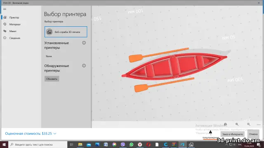Reset the 3D view camera icon
Viewport: 264px width, 148px height.
tap(226, 124)
